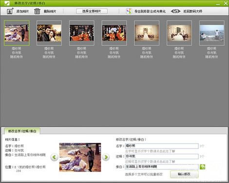Select the last thumbnail showing beach scene
The height and width of the screenshot is (183, 229).
coord(212,33)
